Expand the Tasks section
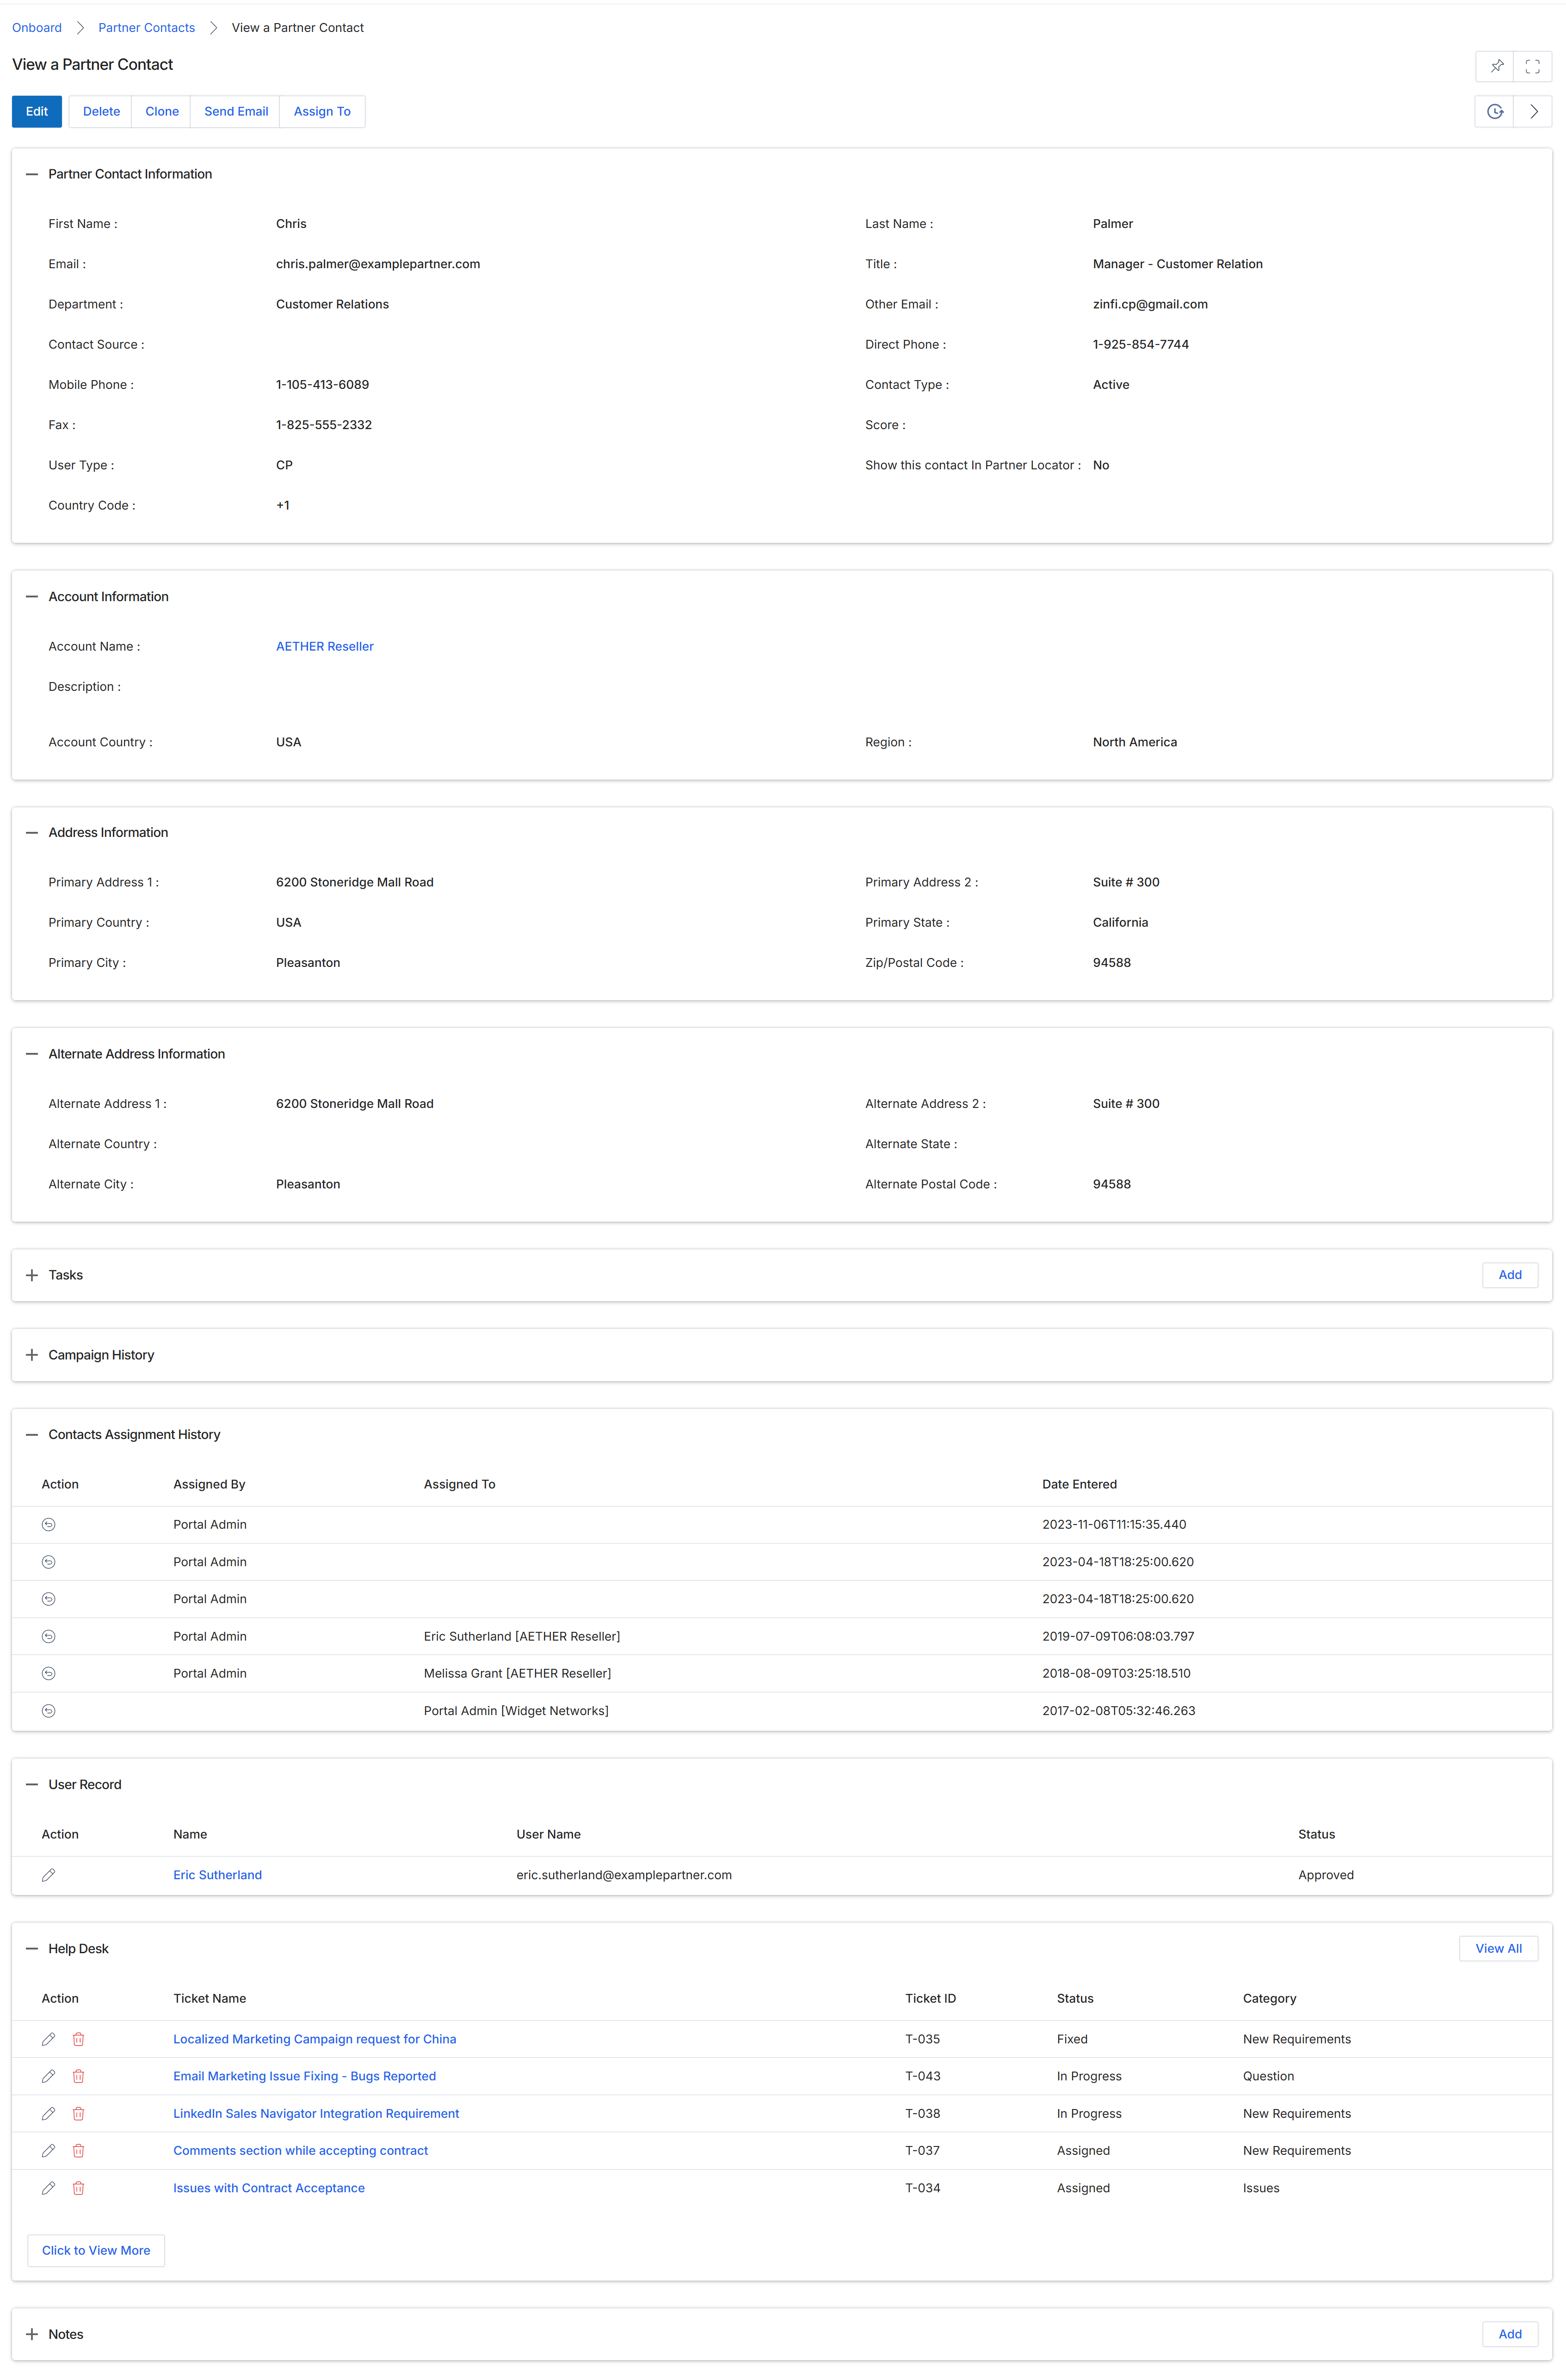Image resolution: width=1566 pixels, height=2380 pixels. pos(32,1275)
